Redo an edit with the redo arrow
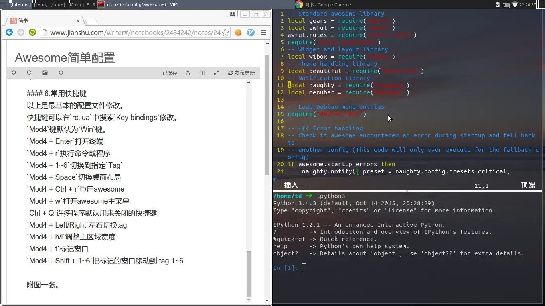 pyautogui.click(x=29, y=73)
